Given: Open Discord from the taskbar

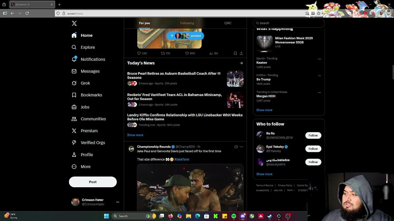Looking at the screenshot, I should tap(243, 216).
